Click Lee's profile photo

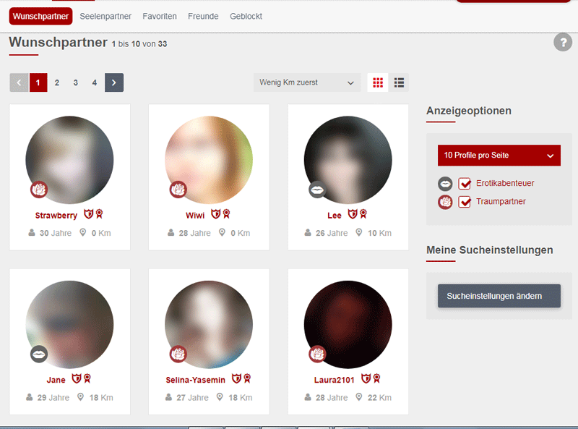tap(348, 160)
